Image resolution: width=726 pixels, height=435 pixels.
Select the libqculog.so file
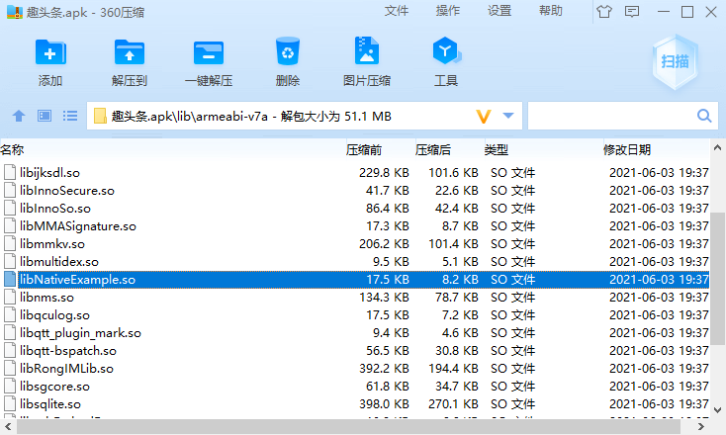click(54, 315)
